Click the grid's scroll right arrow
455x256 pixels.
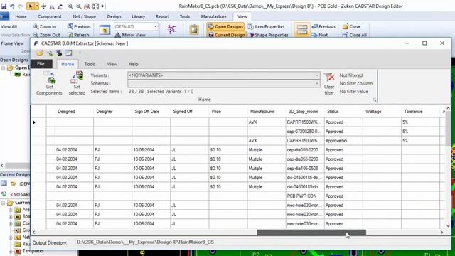tap(441, 233)
